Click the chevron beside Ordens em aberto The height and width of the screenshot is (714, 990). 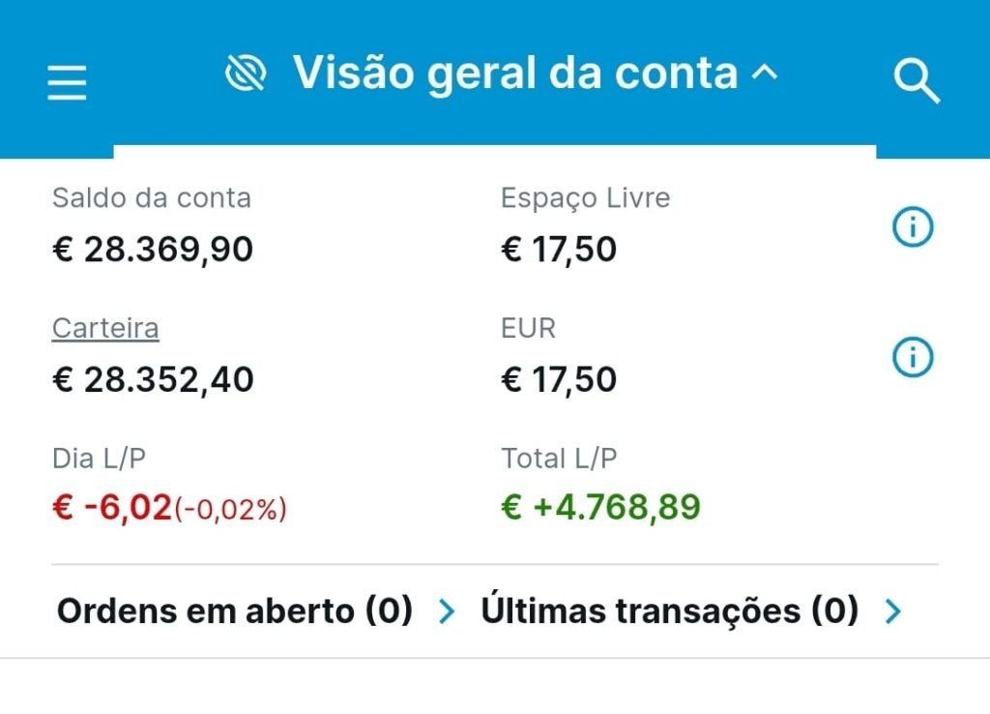click(x=447, y=610)
